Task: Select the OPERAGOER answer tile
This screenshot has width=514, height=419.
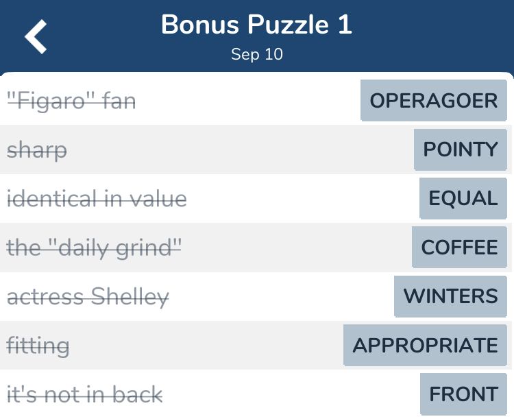Action: click(433, 100)
